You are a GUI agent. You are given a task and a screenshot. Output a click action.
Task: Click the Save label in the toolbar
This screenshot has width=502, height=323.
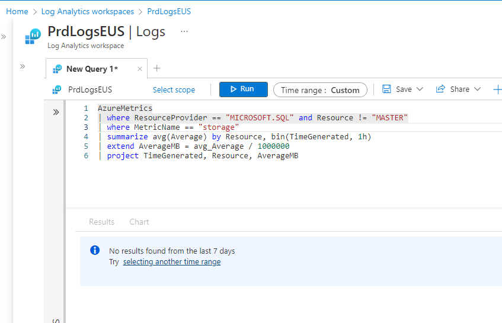[x=404, y=89]
